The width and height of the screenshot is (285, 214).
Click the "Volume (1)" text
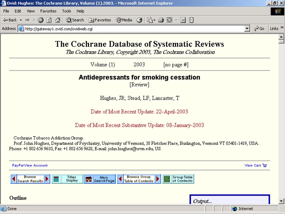click(x=103, y=64)
